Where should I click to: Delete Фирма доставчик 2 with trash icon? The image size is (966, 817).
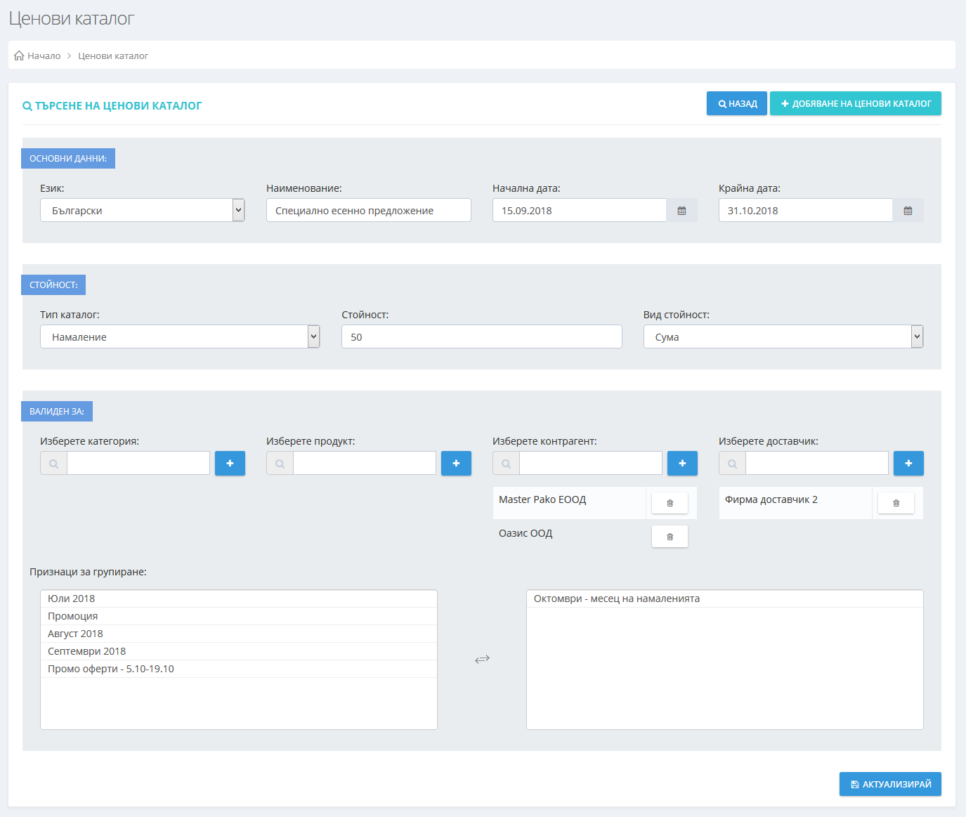coord(896,503)
